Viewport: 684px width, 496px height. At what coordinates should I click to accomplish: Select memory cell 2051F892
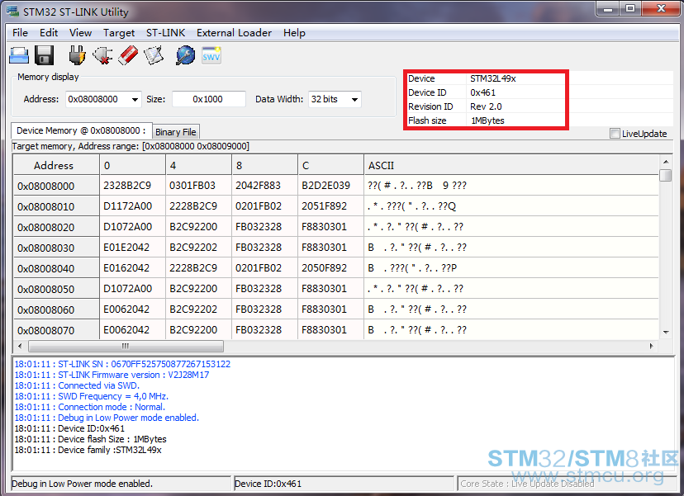(331, 206)
